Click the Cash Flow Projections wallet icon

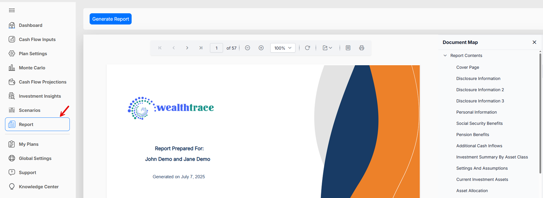tap(12, 82)
